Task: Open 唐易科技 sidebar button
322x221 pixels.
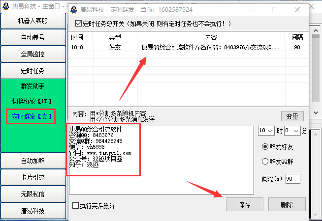Action: tap(33, 211)
